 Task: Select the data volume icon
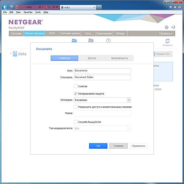tap(15, 54)
